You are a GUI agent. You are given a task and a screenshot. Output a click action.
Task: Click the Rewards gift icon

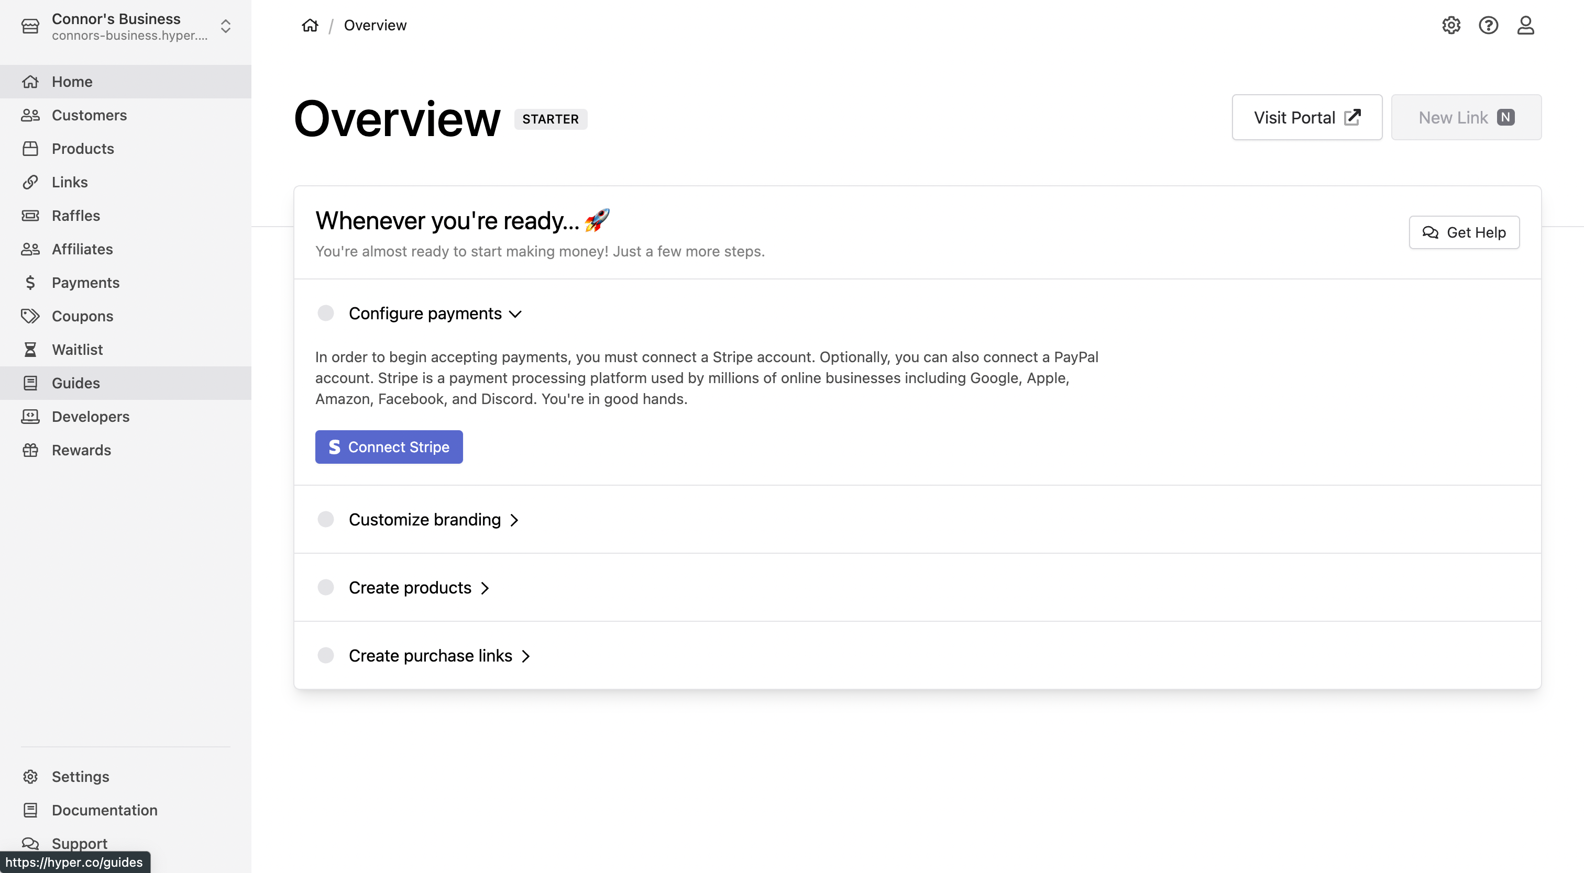[30, 450]
